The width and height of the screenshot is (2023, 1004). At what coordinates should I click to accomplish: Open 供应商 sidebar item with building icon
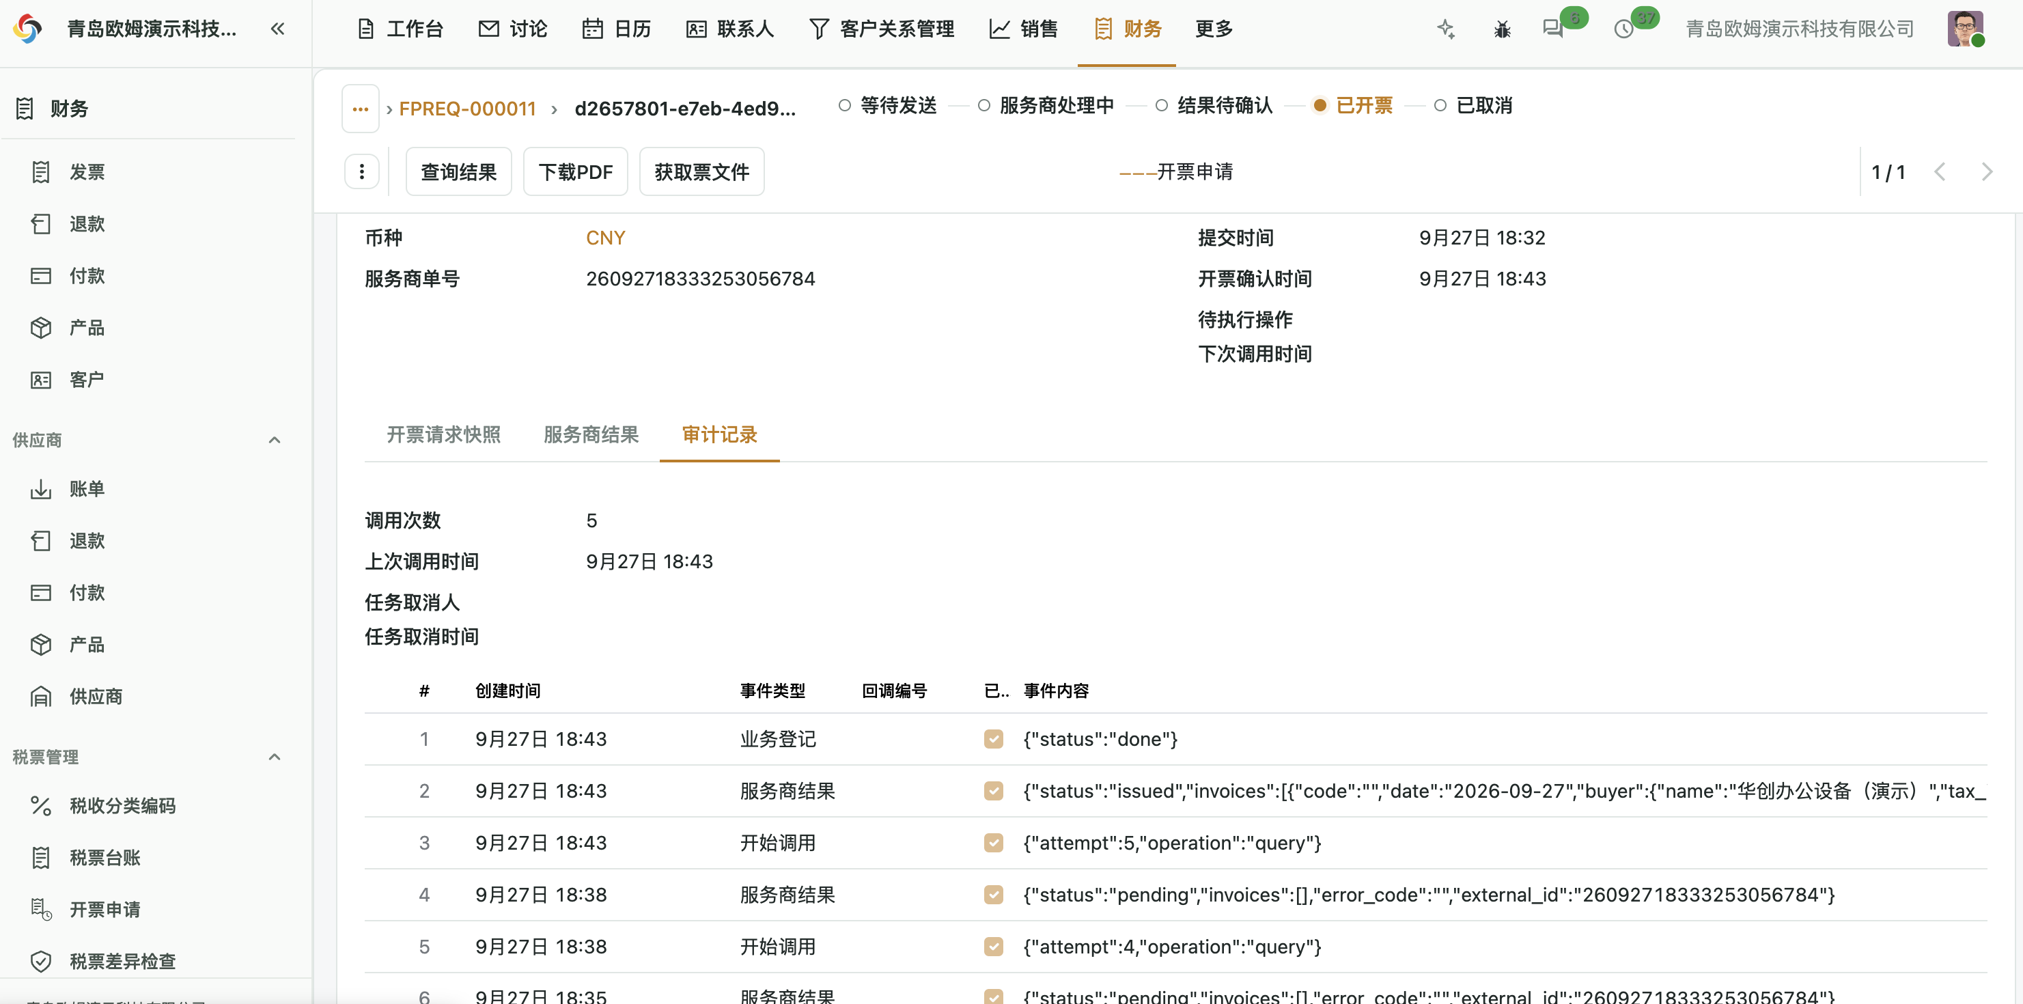pyautogui.click(x=96, y=696)
